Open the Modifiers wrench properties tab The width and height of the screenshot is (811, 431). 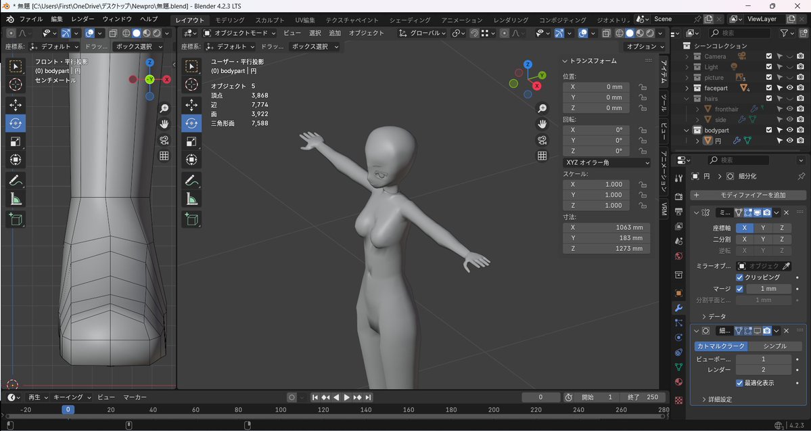pos(679,309)
